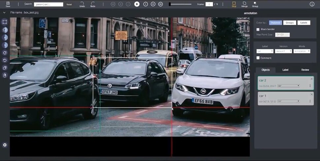Open the Version dropdown
320x161 pixels.
tap(283, 51)
